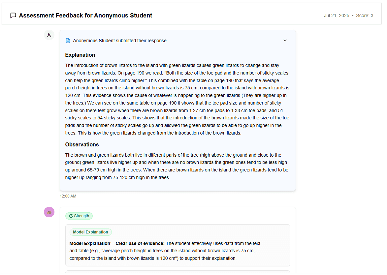Image resolution: width=387 pixels, height=275 pixels.
Task: Click the Observations section heading
Action: pyautogui.click(x=82, y=144)
